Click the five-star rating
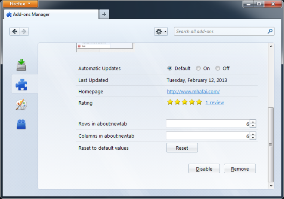Viewport: 284px width, 199px height. click(185, 102)
